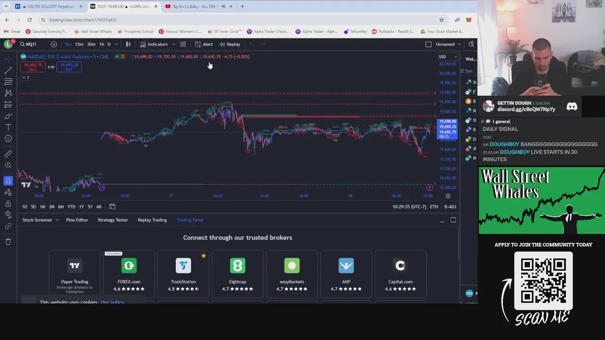Toggle B-ADJ back-adjustment setting
Image resolution: width=605 pixels, height=340 pixels.
pos(450,206)
